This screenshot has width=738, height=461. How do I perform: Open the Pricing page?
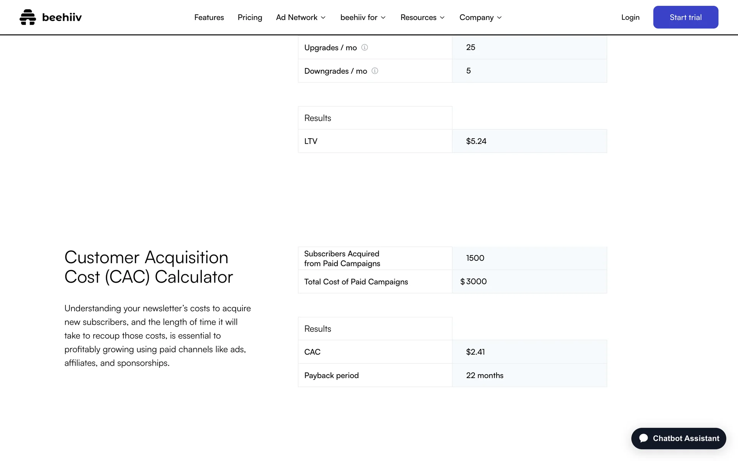pos(250,17)
